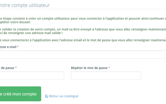Click the paragraph mentioning 'adresse email et le mot de passe'

coord(83,40)
